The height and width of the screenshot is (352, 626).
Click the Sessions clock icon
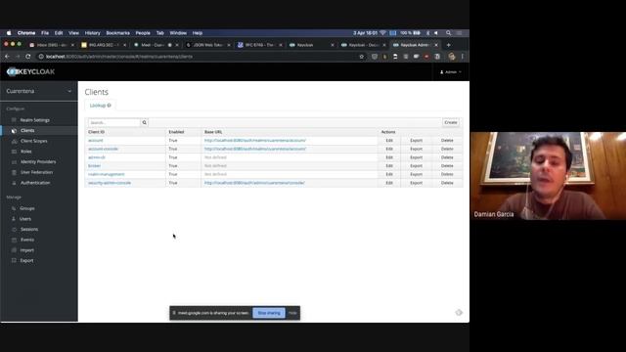(x=14, y=229)
